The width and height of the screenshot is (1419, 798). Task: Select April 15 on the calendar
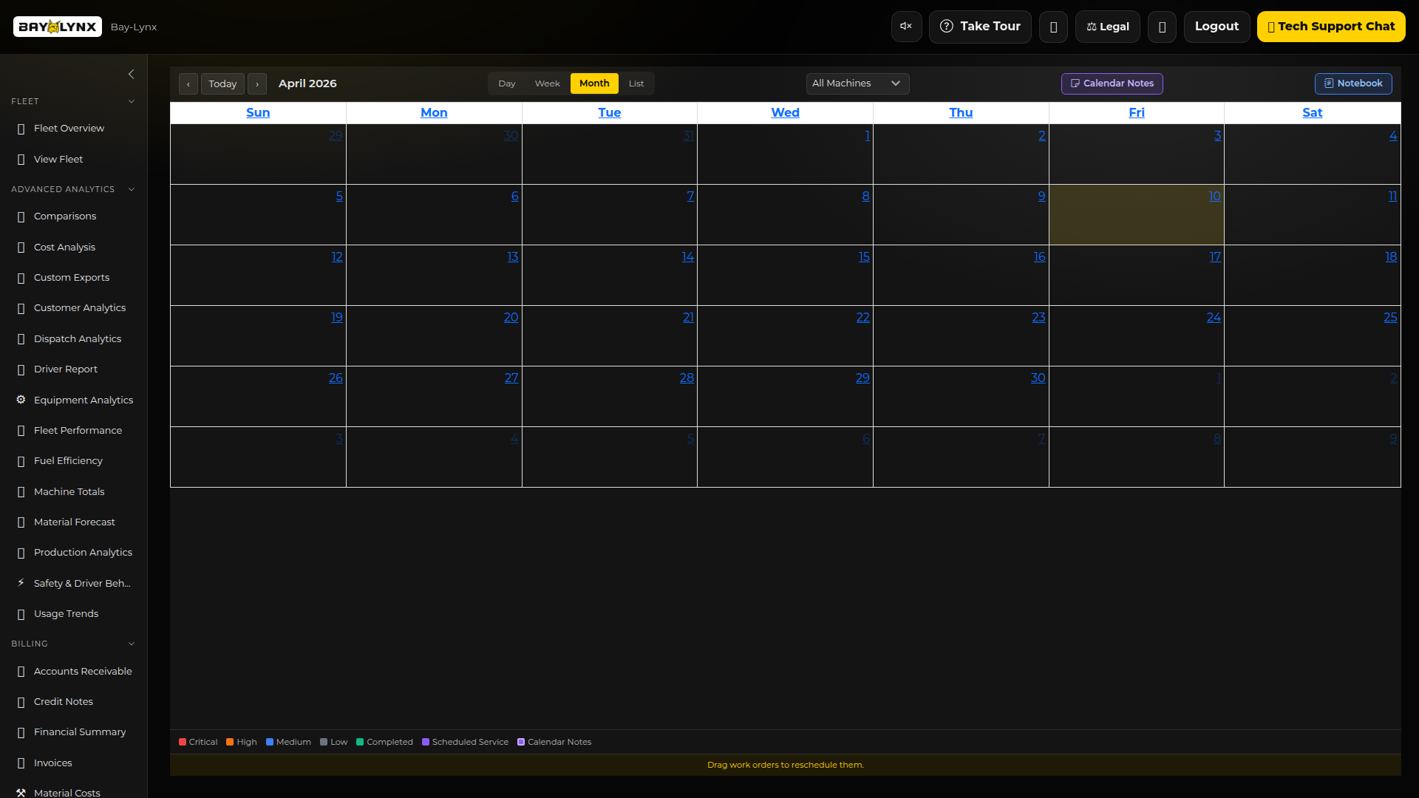coord(863,257)
